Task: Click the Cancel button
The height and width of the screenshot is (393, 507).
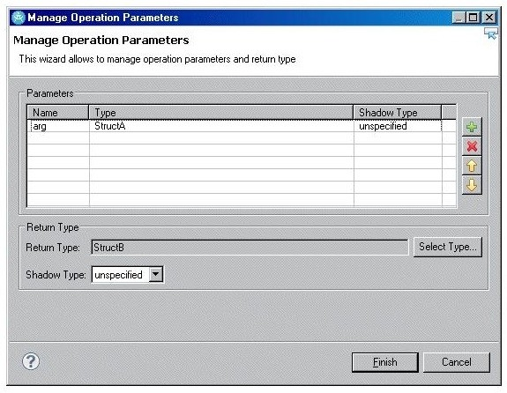Action: click(456, 362)
